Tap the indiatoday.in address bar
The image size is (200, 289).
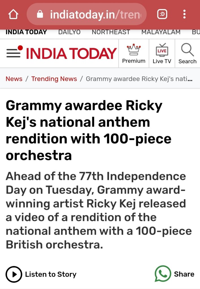pos(95,14)
